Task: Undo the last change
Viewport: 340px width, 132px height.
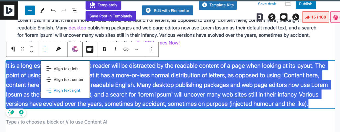Action: (x=53, y=10)
